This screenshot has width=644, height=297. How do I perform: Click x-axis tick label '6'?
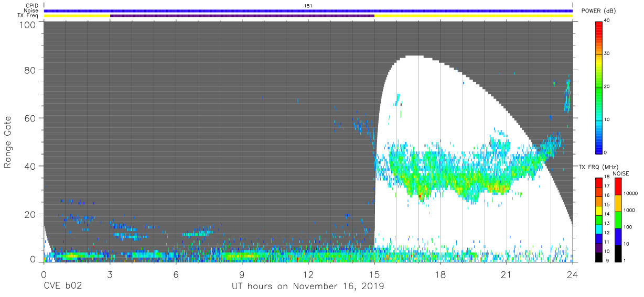point(176,274)
